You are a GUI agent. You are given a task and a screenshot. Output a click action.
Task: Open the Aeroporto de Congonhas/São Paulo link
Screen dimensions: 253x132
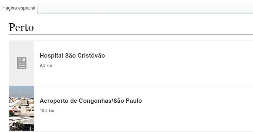pos(91,101)
